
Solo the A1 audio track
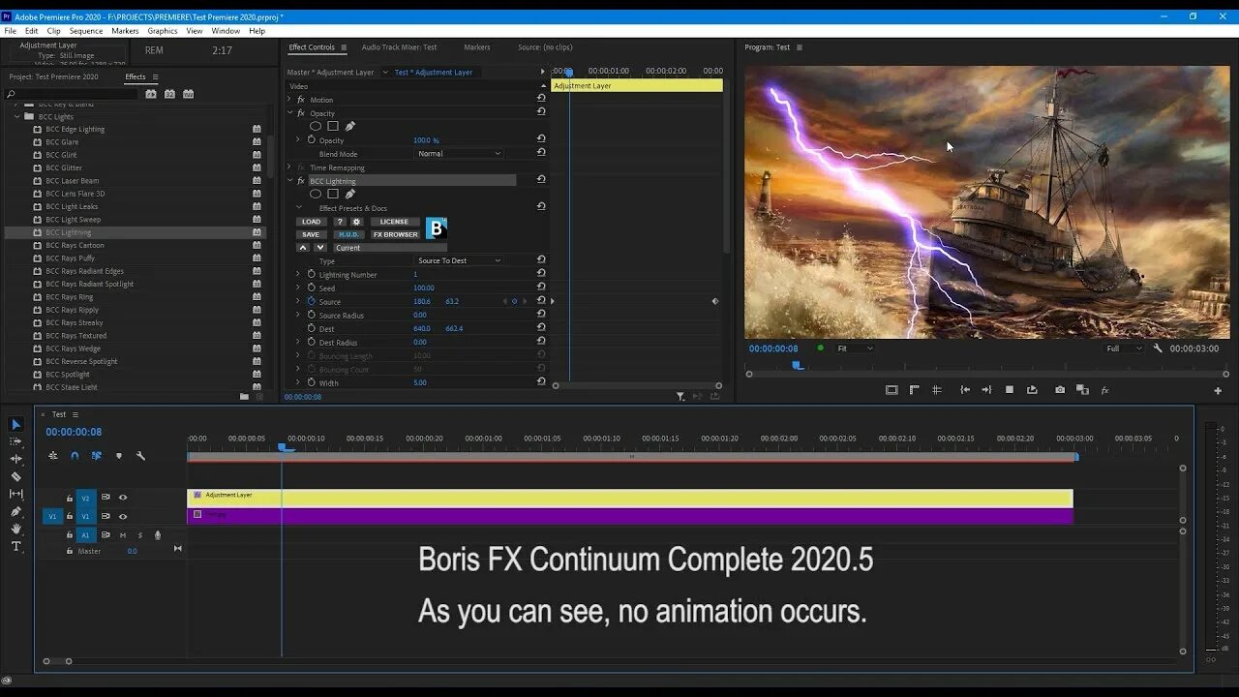tap(139, 534)
